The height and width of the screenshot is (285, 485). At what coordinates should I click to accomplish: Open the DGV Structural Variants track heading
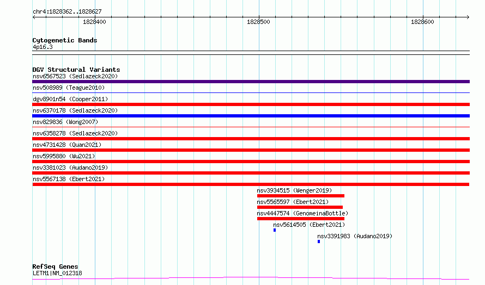[x=76, y=70]
